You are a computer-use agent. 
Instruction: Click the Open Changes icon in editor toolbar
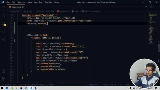click(146, 7)
